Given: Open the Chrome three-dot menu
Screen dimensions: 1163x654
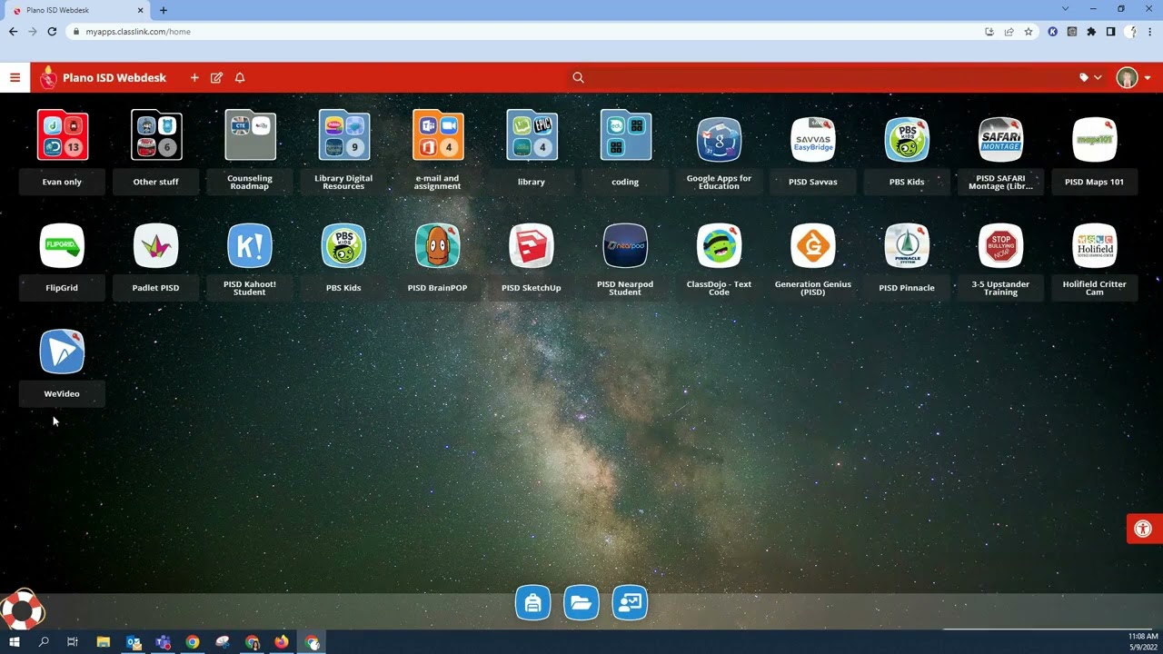Looking at the screenshot, I should (1150, 32).
